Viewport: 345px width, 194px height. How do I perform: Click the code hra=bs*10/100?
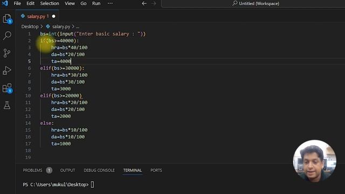pos(70,130)
